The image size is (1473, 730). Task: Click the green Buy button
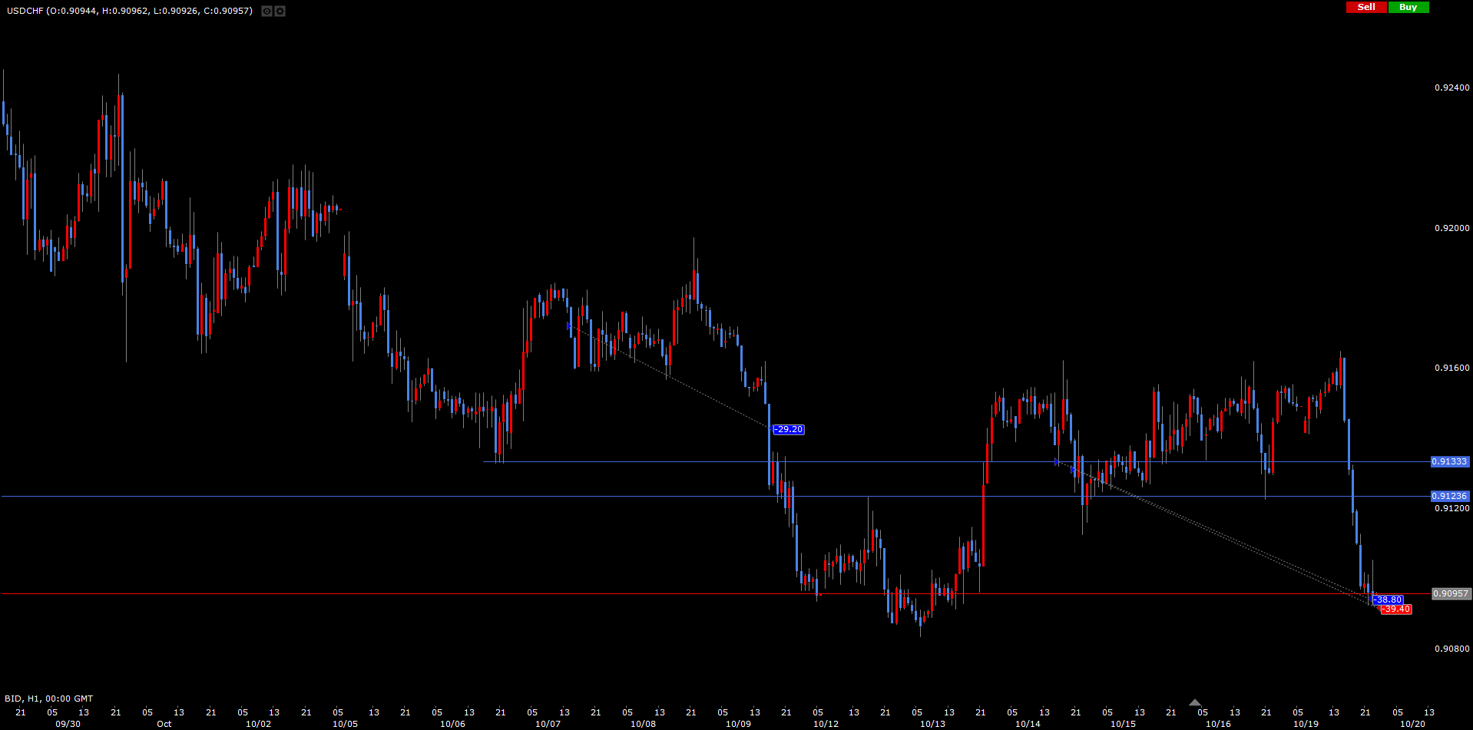pyautogui.click(x=1408, y=7)
